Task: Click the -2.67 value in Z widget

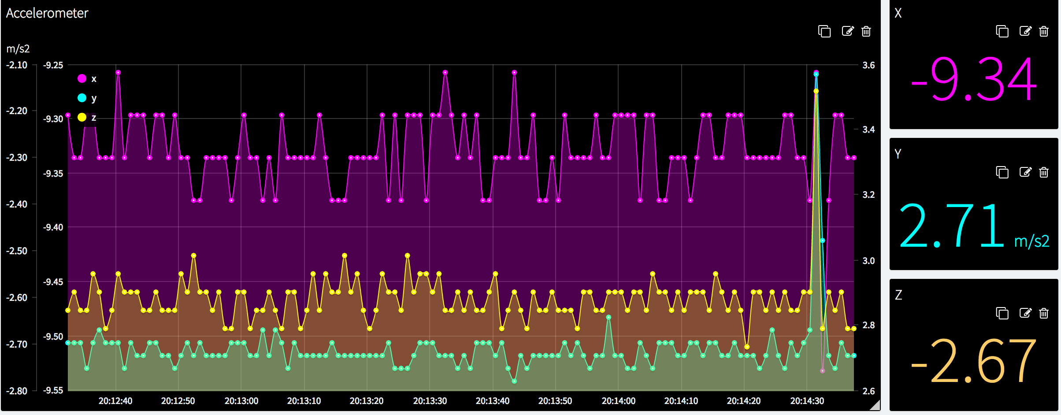Action: pos(974,361)
